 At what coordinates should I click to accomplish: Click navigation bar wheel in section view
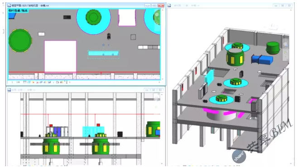click(156, 99)
